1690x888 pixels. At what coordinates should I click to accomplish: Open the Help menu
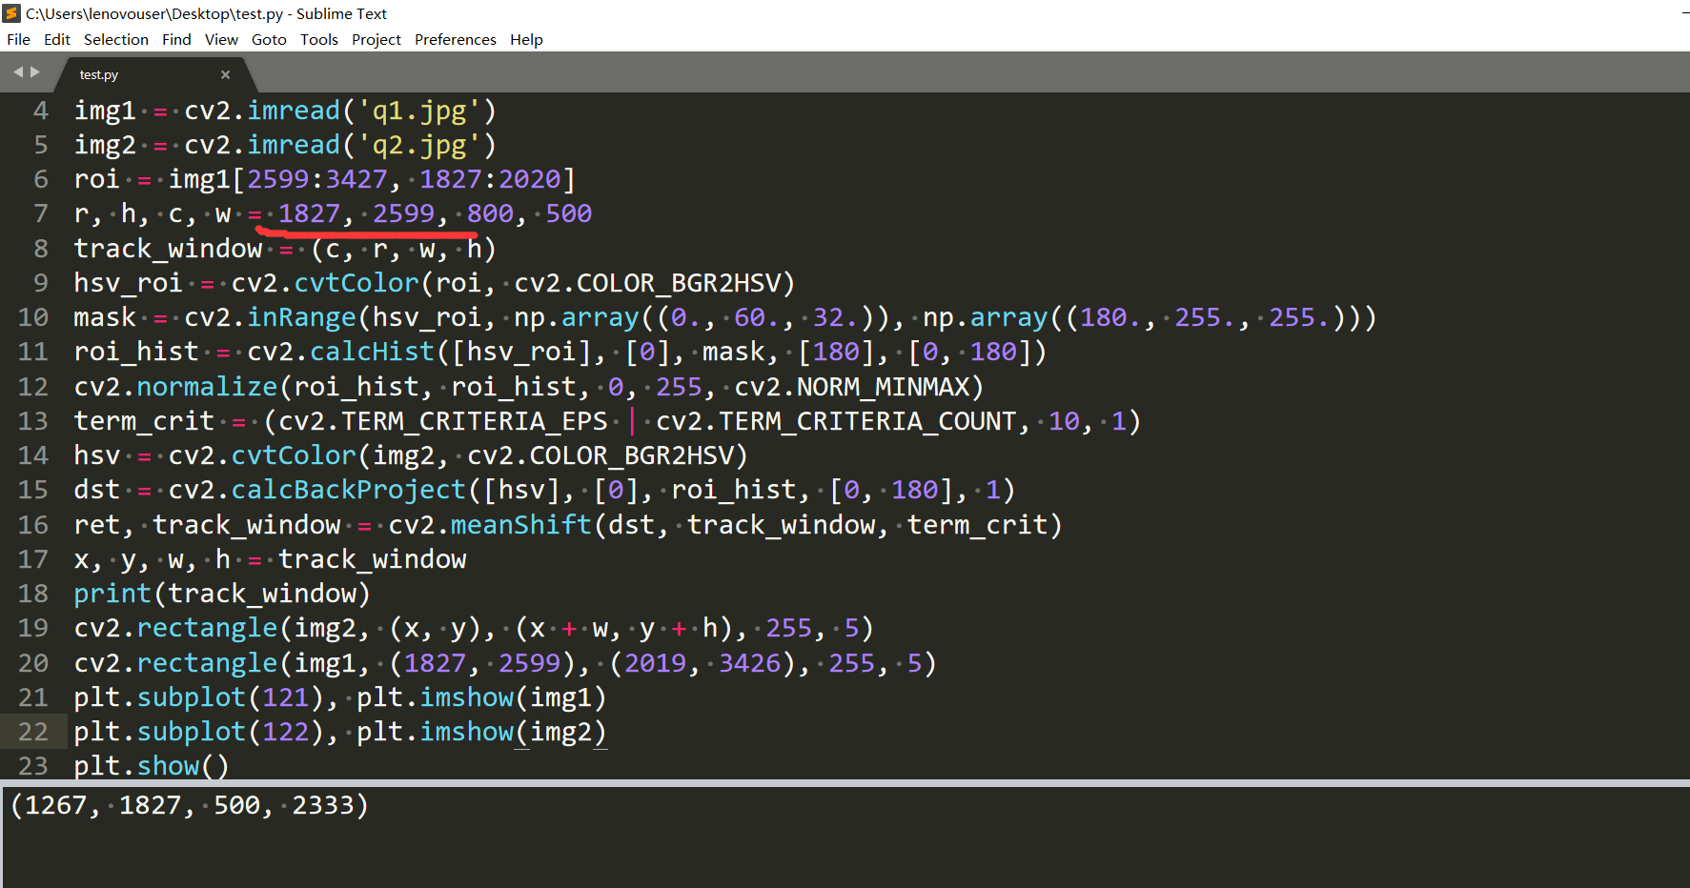[x=526, y=39]
